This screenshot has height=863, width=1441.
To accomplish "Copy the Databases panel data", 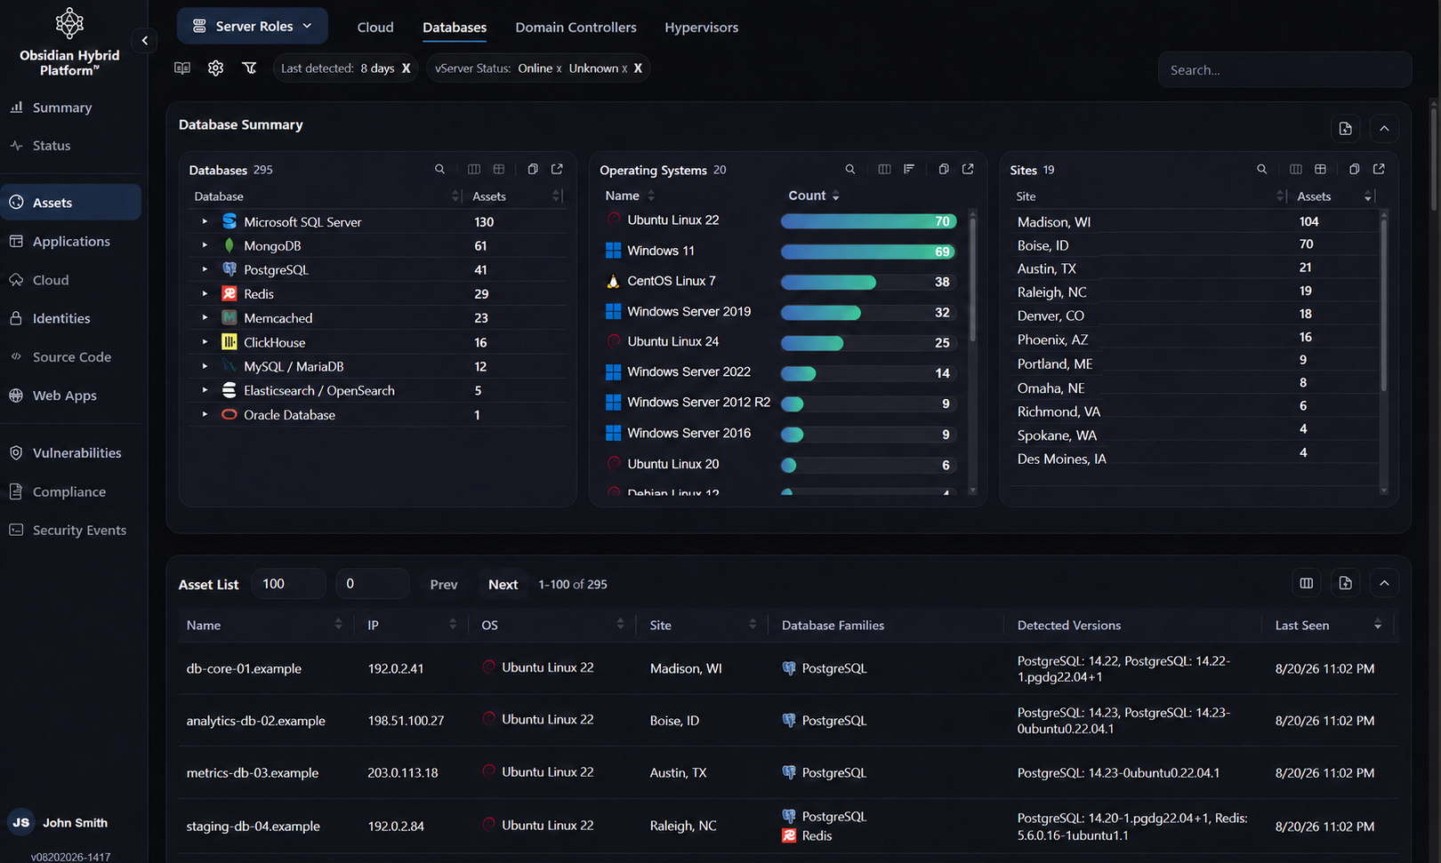I will click(x=533, y=169).
